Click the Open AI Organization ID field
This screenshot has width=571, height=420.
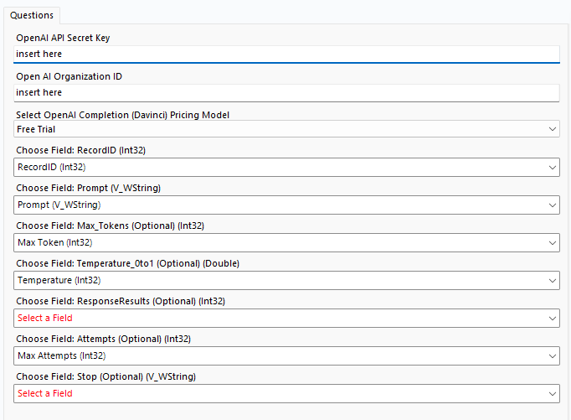pyautogui.click(x=285, y=92)
